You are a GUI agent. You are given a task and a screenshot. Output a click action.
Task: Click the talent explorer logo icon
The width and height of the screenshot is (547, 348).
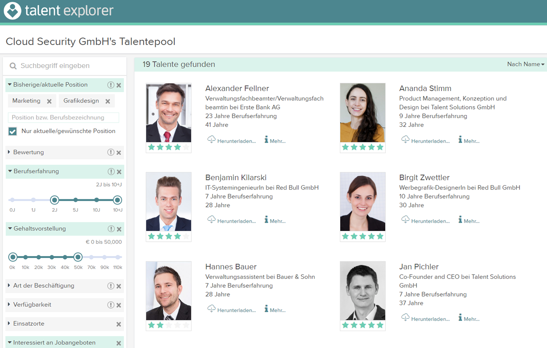pyautogui.click(x=12, y=11)
